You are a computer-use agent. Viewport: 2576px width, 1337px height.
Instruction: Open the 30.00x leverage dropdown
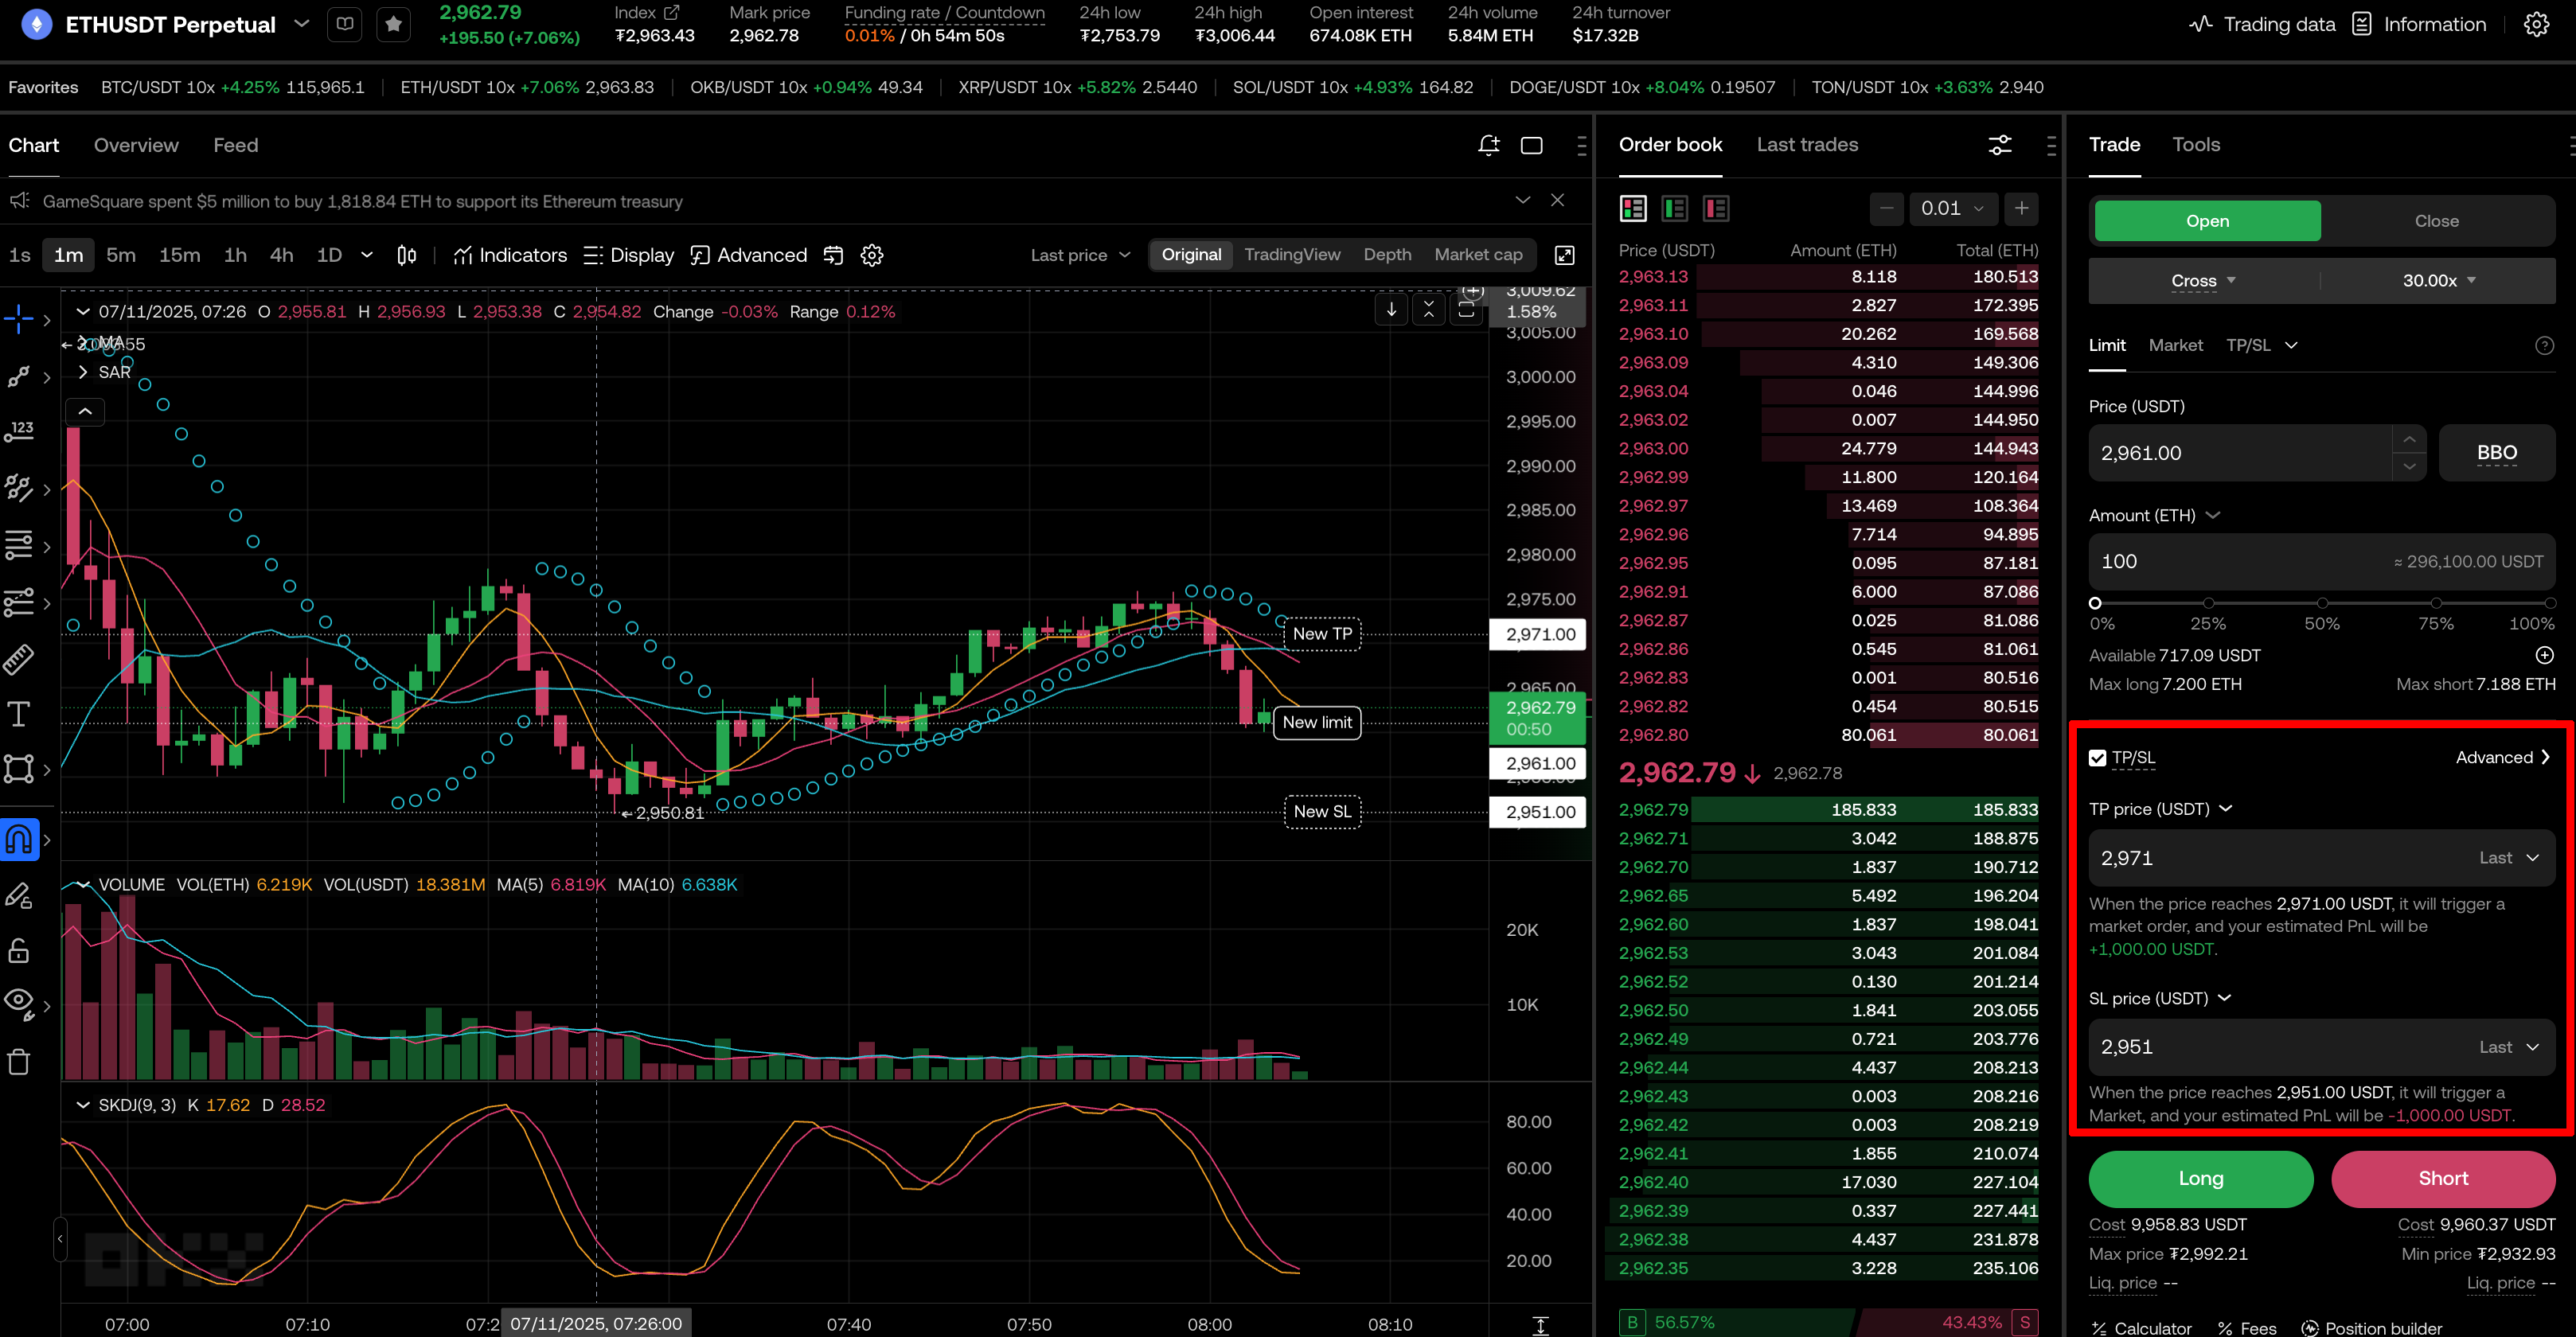[2438, 281]
